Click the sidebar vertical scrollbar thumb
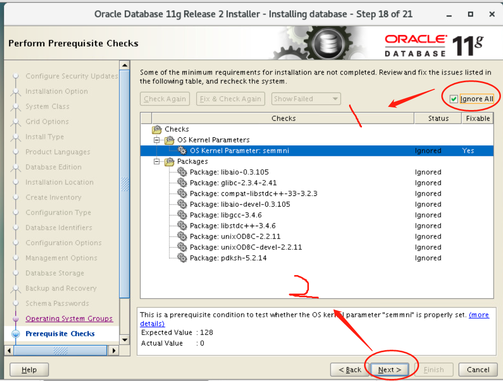This screenshot has height=381, width=503. coord(125,184)
